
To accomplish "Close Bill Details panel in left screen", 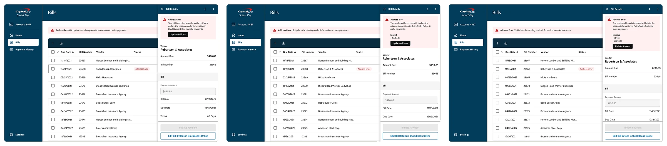I will point(162,9).
